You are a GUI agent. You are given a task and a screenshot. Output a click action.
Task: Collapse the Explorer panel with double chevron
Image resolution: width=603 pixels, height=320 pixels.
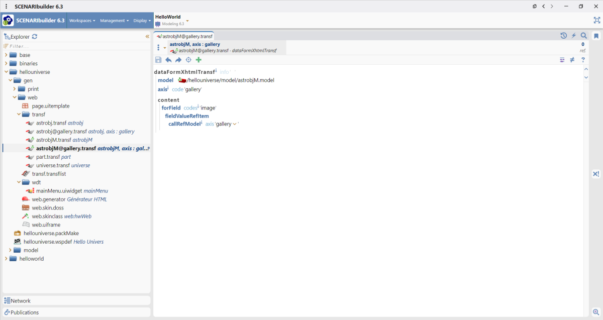click(147, 37)
